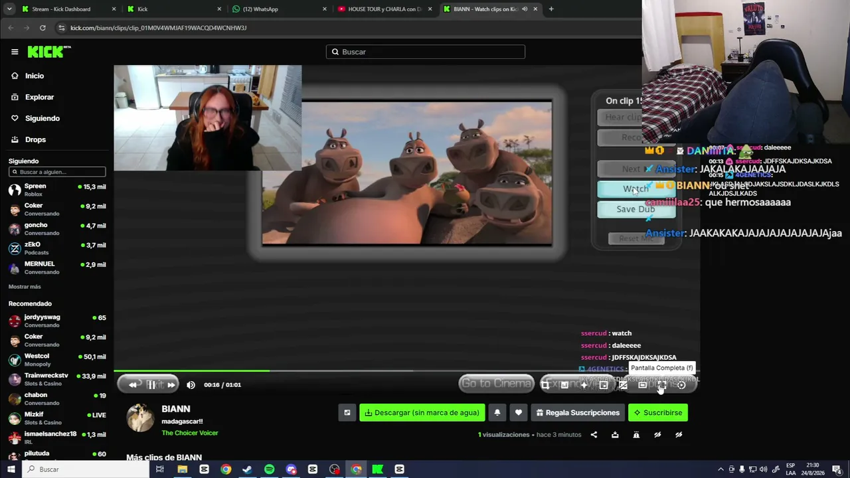The height and width of the screenshot is (478, 850).
Task: Go back in browser history
Action: click(x=11, y=28)
